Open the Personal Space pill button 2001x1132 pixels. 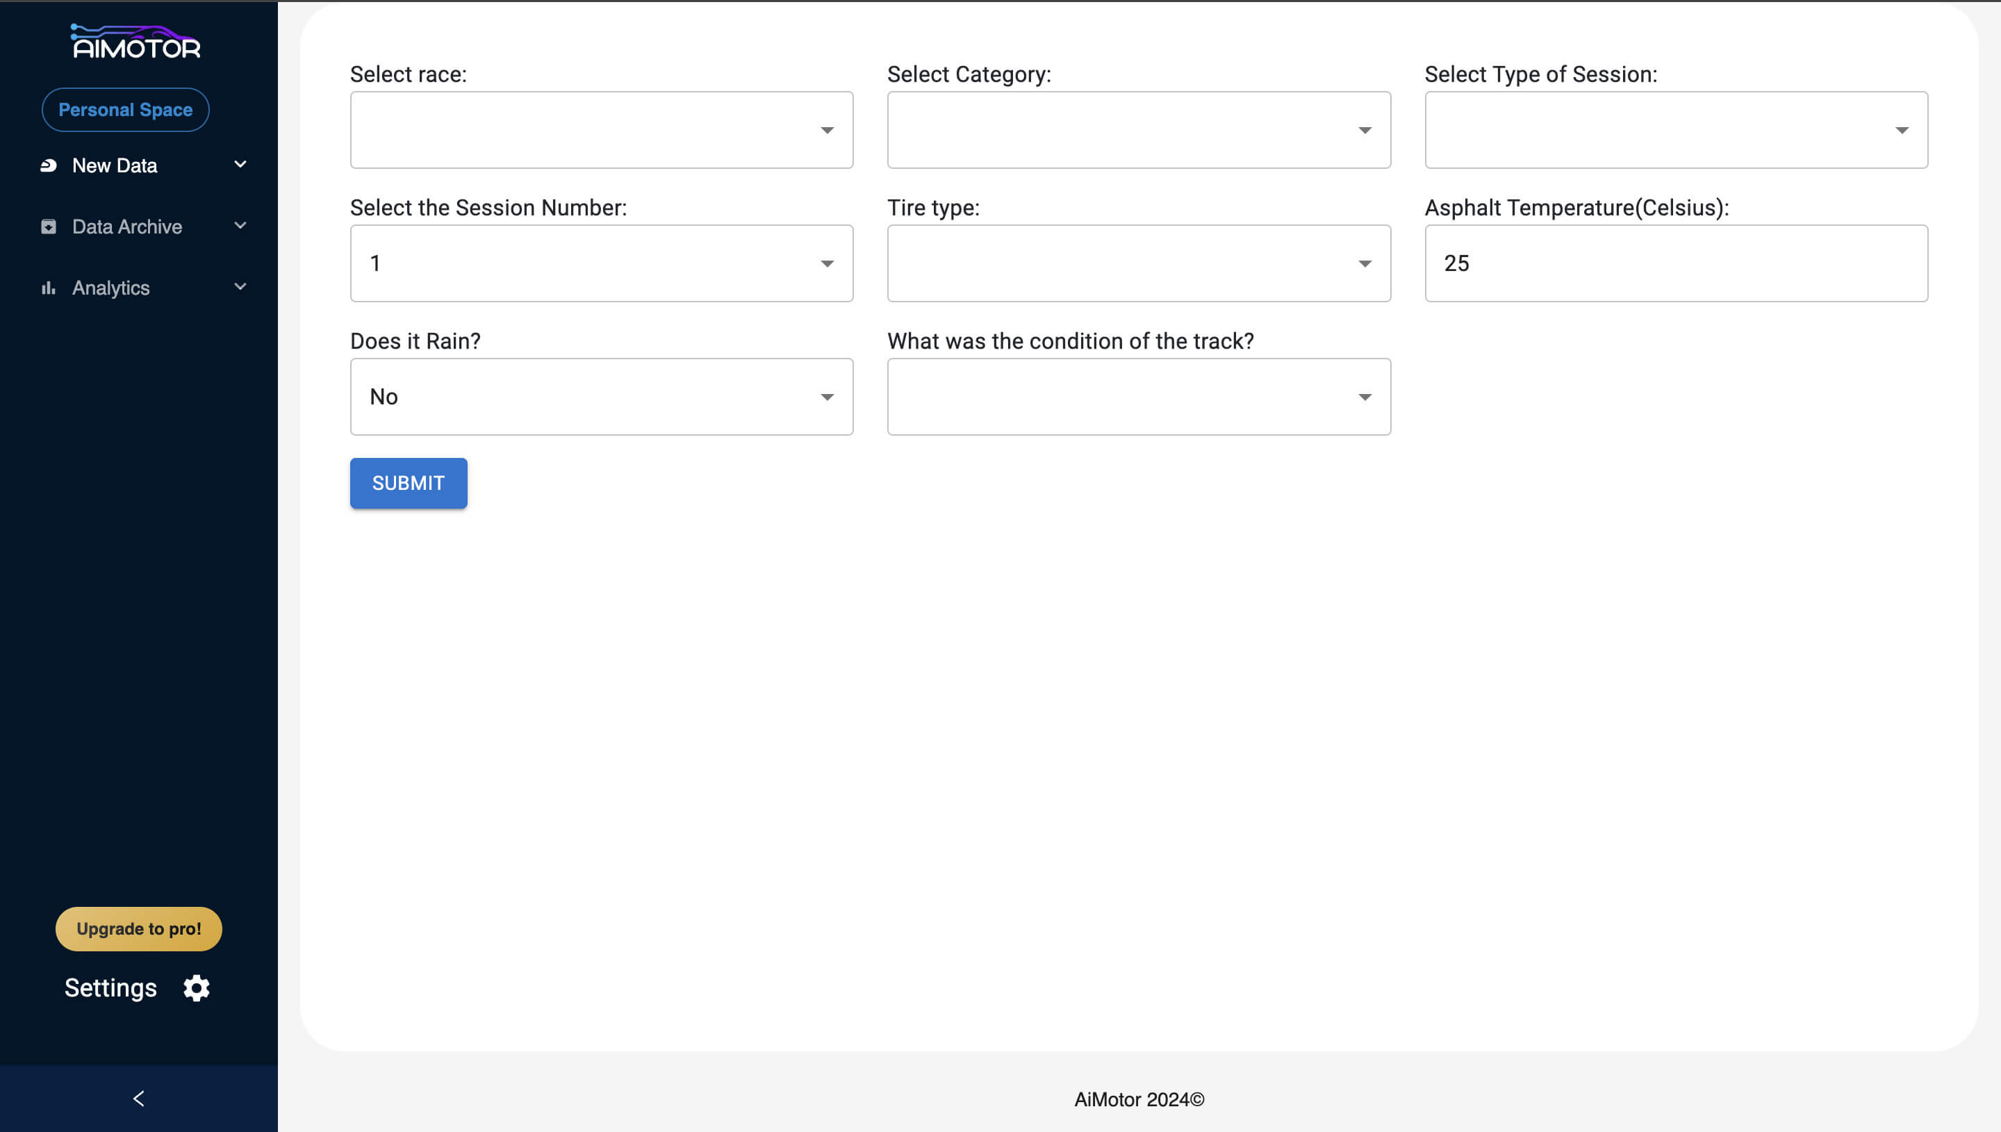coord(125,110)
